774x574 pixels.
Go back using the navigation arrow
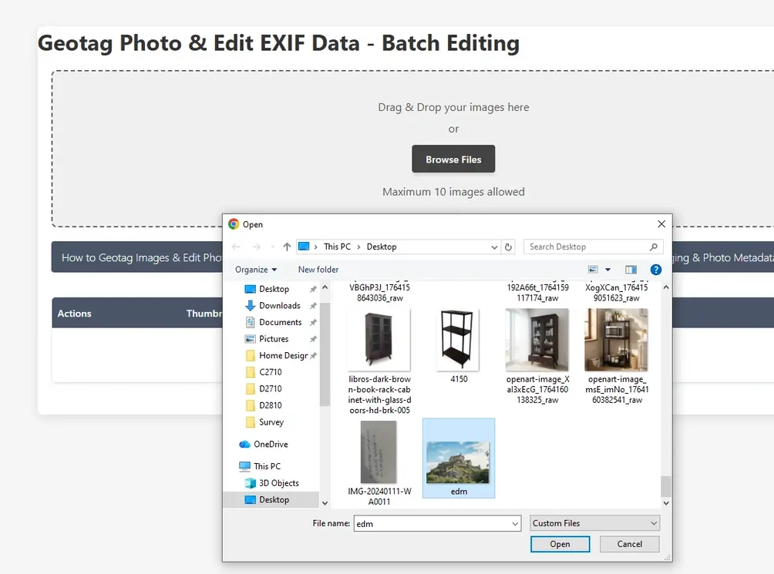point(236,246)
